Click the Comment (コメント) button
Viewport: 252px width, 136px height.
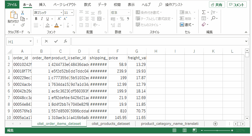tap(237, 5)
